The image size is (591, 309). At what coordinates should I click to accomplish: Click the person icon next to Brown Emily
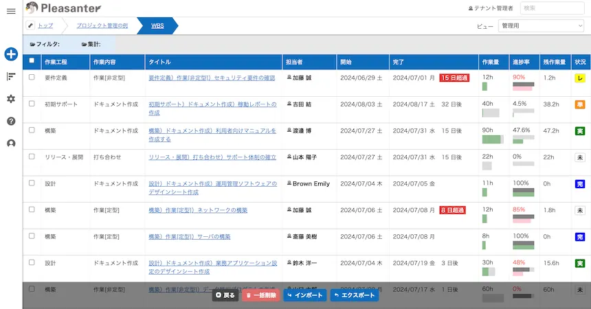289,183
